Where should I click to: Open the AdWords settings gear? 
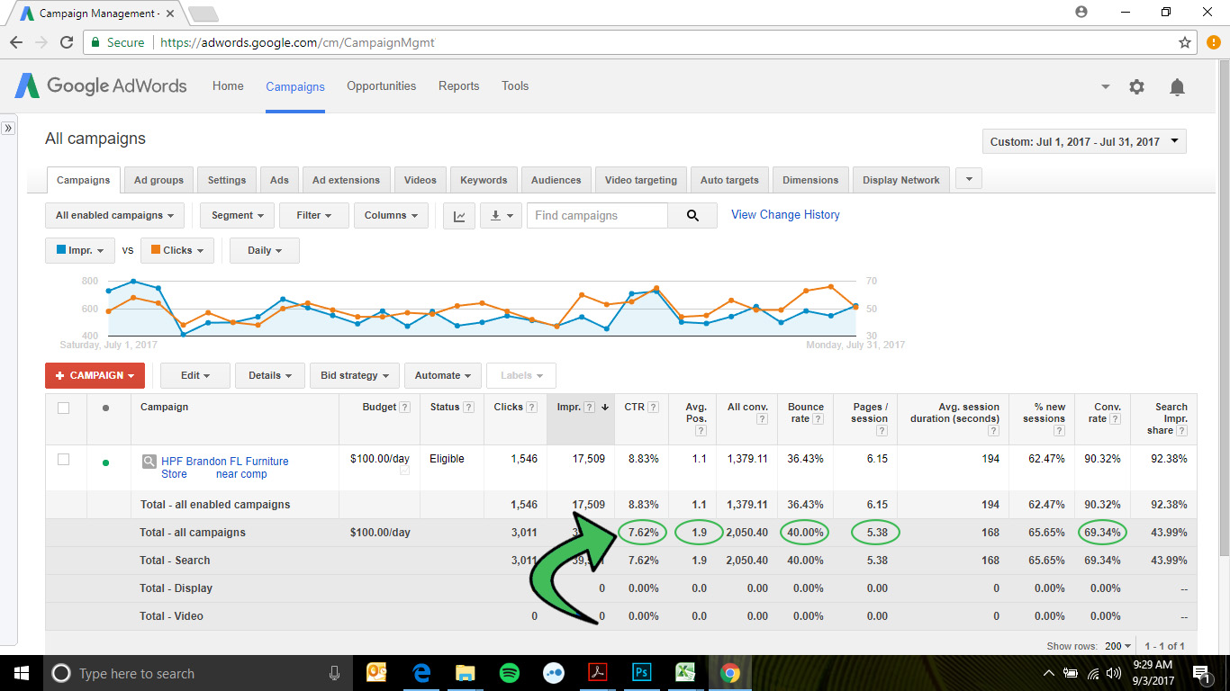click(x=1136, y=86)
